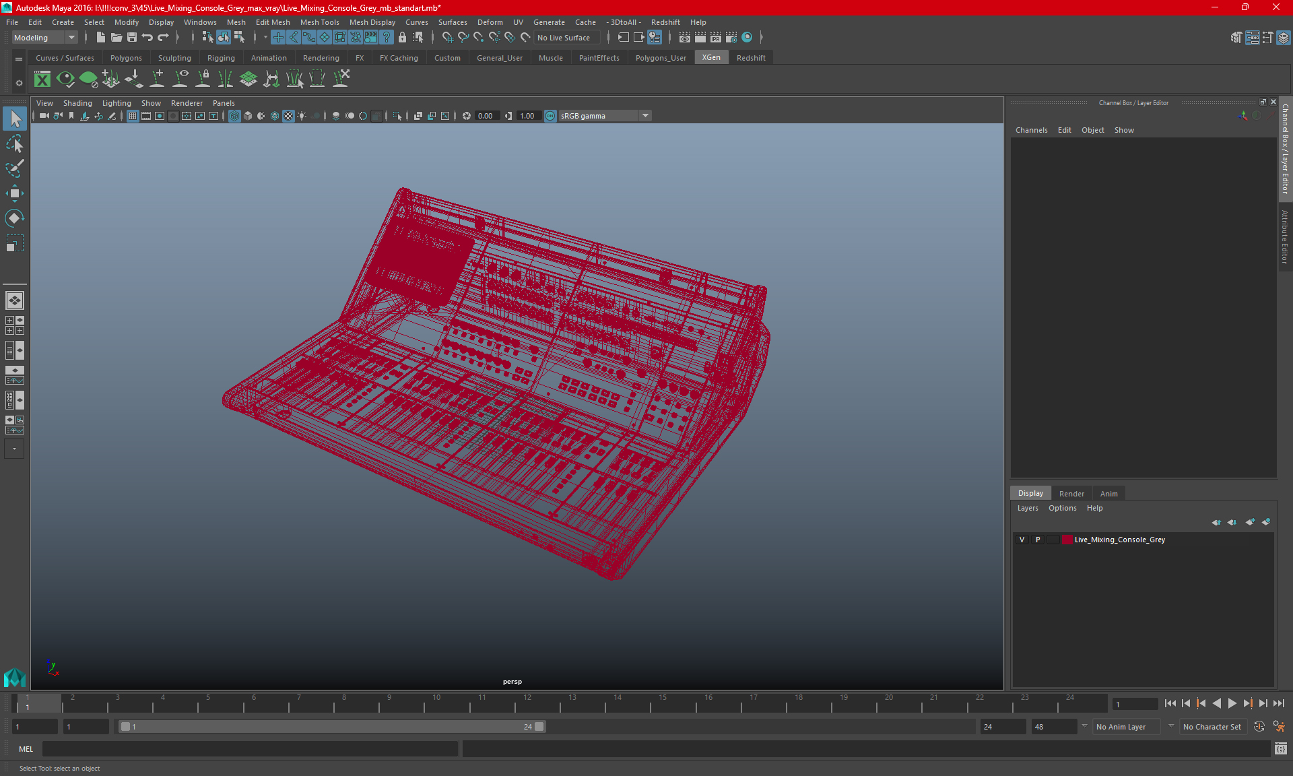Click the XGen window shelf icon
Screen dimensions: 1293x776
click(42, 79)
